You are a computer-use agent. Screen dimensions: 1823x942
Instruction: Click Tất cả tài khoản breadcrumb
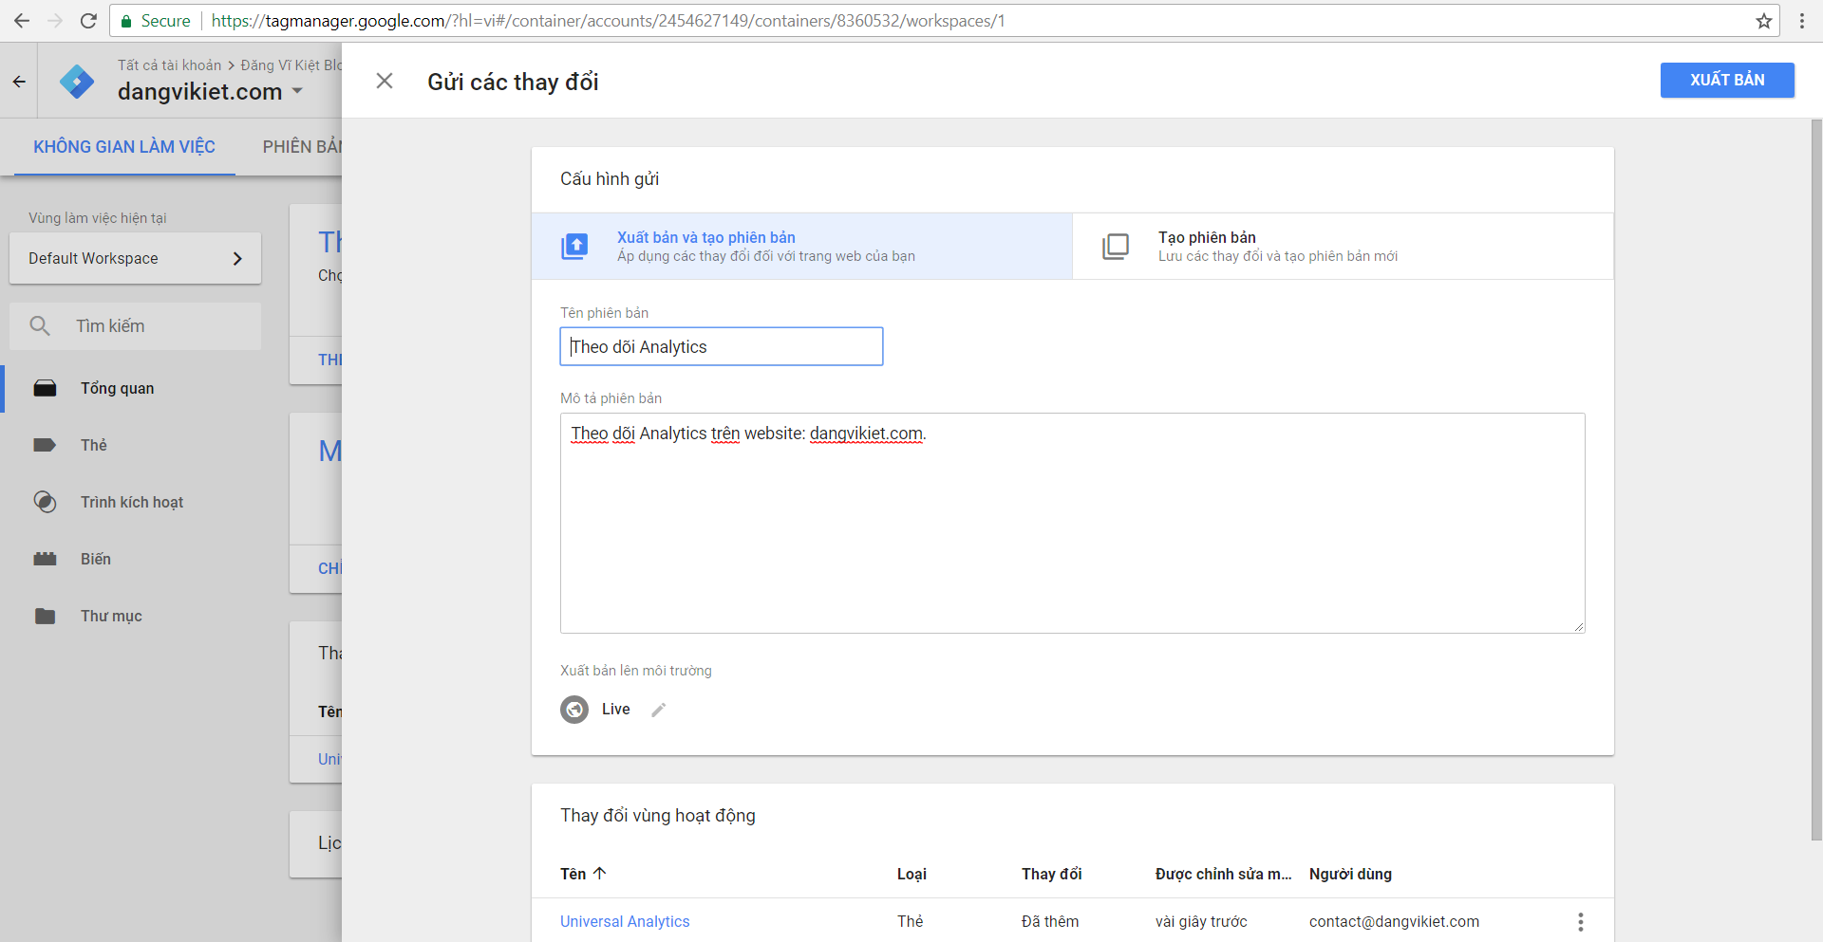coord(169,65)
